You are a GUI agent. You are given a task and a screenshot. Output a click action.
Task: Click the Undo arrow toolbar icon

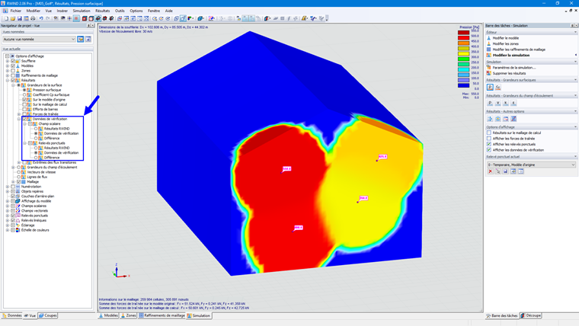[41, 18]
